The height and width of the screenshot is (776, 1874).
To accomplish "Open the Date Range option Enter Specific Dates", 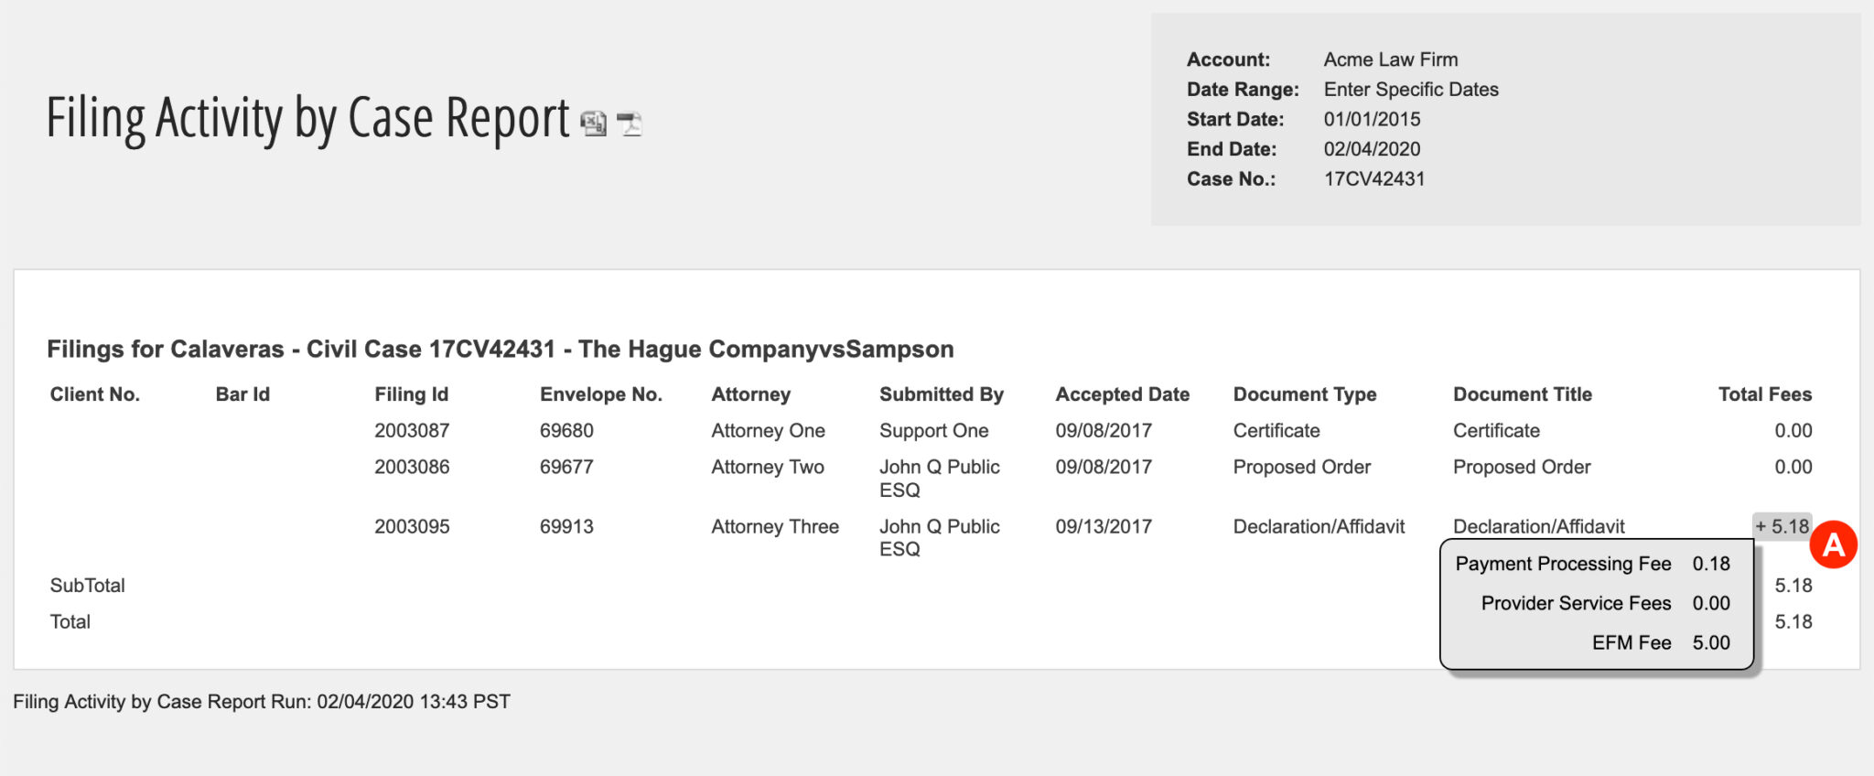I will pos(1411,89).
